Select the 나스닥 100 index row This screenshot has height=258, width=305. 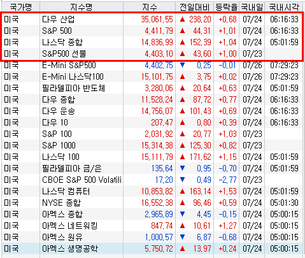(152, 157)
